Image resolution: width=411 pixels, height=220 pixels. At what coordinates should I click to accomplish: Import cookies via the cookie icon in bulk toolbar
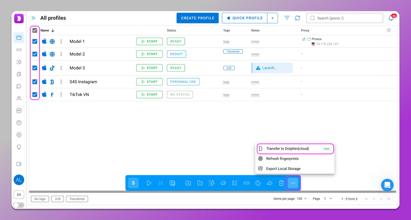point(258,183)
